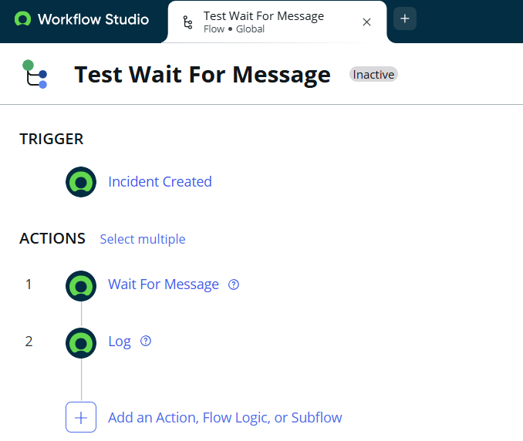Open help for Wait For Message
Viewport: 523px width, 441px height.
click(x=234, y=284)
